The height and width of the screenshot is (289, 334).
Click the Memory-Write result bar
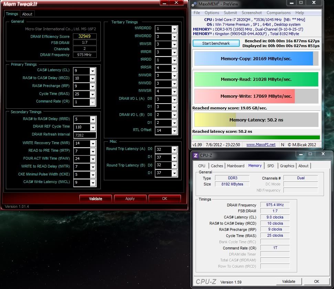click(x=256, y=96)
